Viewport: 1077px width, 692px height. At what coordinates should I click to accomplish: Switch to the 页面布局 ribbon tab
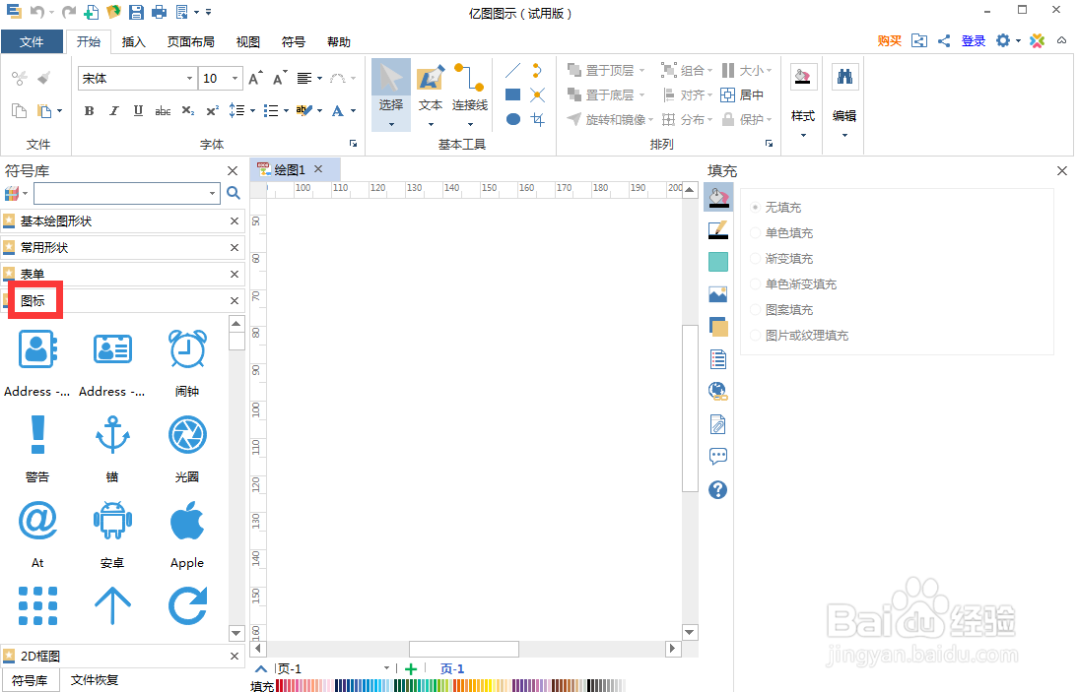tap(191, 42)
